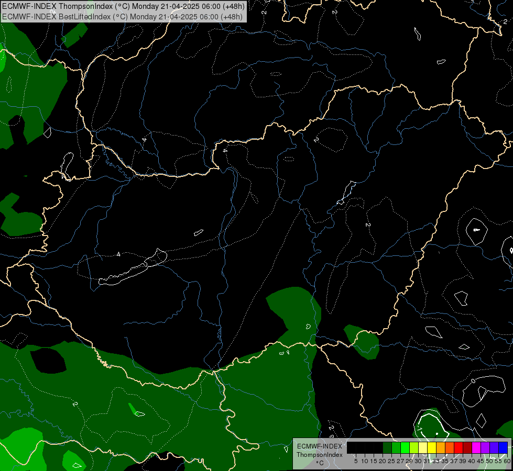
Task: Pick the blue 55–60 legend swatch
Action: 503,447
